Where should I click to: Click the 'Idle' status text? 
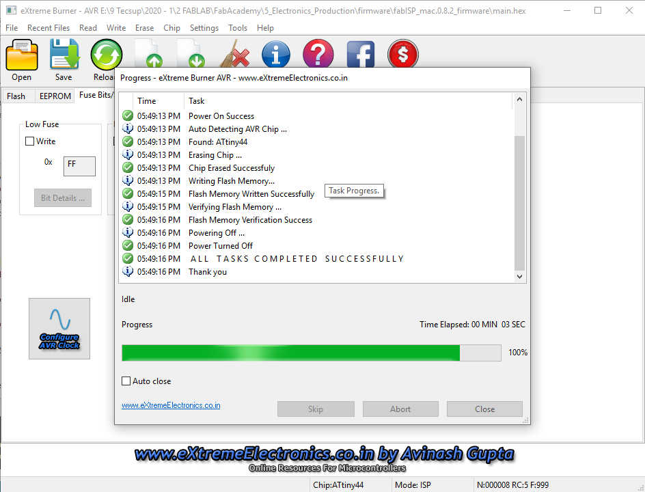click(128, 299)
